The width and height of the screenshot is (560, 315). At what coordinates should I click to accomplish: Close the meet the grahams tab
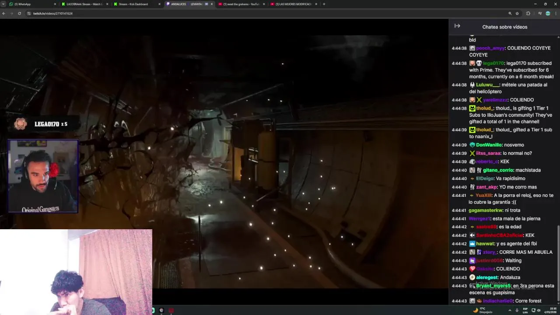pyautogui.click(x=264, y=4)
